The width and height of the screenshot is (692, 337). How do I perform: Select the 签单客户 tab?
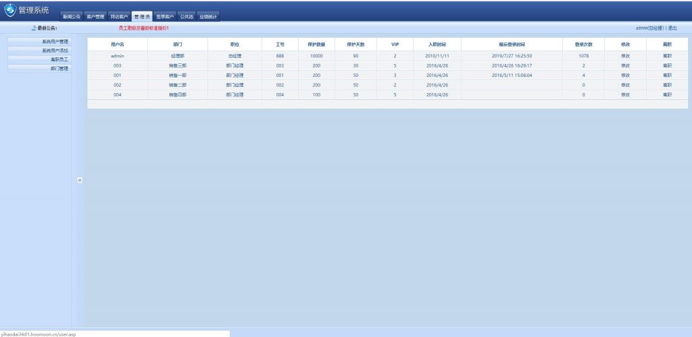click(x=165, y=16)
